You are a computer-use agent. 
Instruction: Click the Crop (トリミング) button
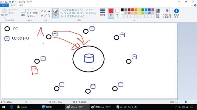[x=32, y=9]
